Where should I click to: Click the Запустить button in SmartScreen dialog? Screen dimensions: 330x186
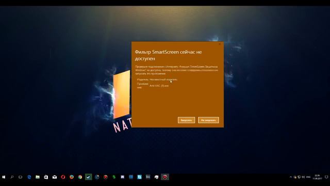(186, 120)
